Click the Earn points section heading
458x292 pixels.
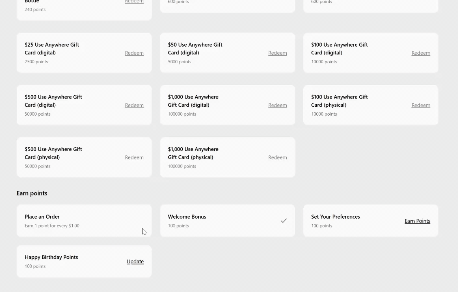point(32,193)
